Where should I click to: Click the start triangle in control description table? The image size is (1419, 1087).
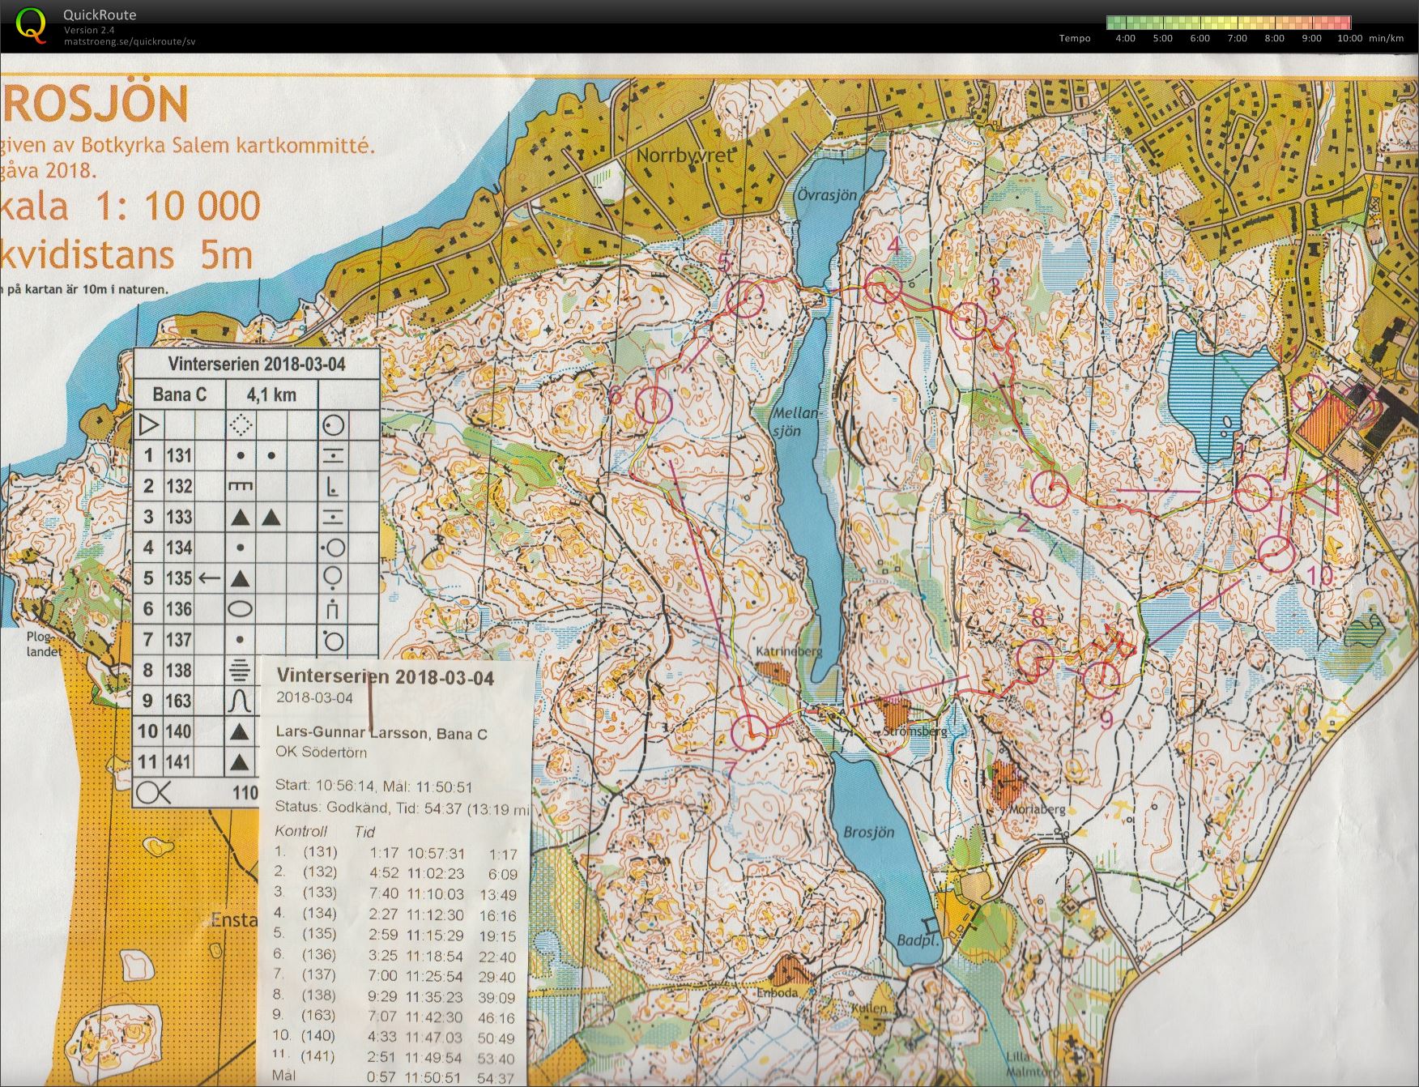(148, 424)
